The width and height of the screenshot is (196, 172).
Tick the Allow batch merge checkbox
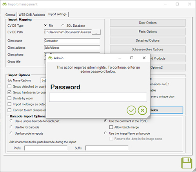click(x=111, y=127)
